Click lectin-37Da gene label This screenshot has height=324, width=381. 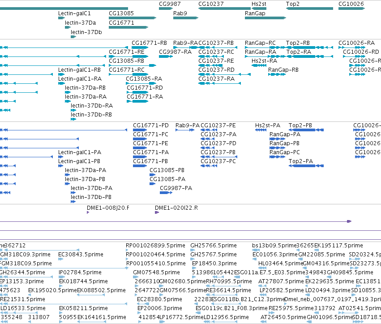pos(81,23)
